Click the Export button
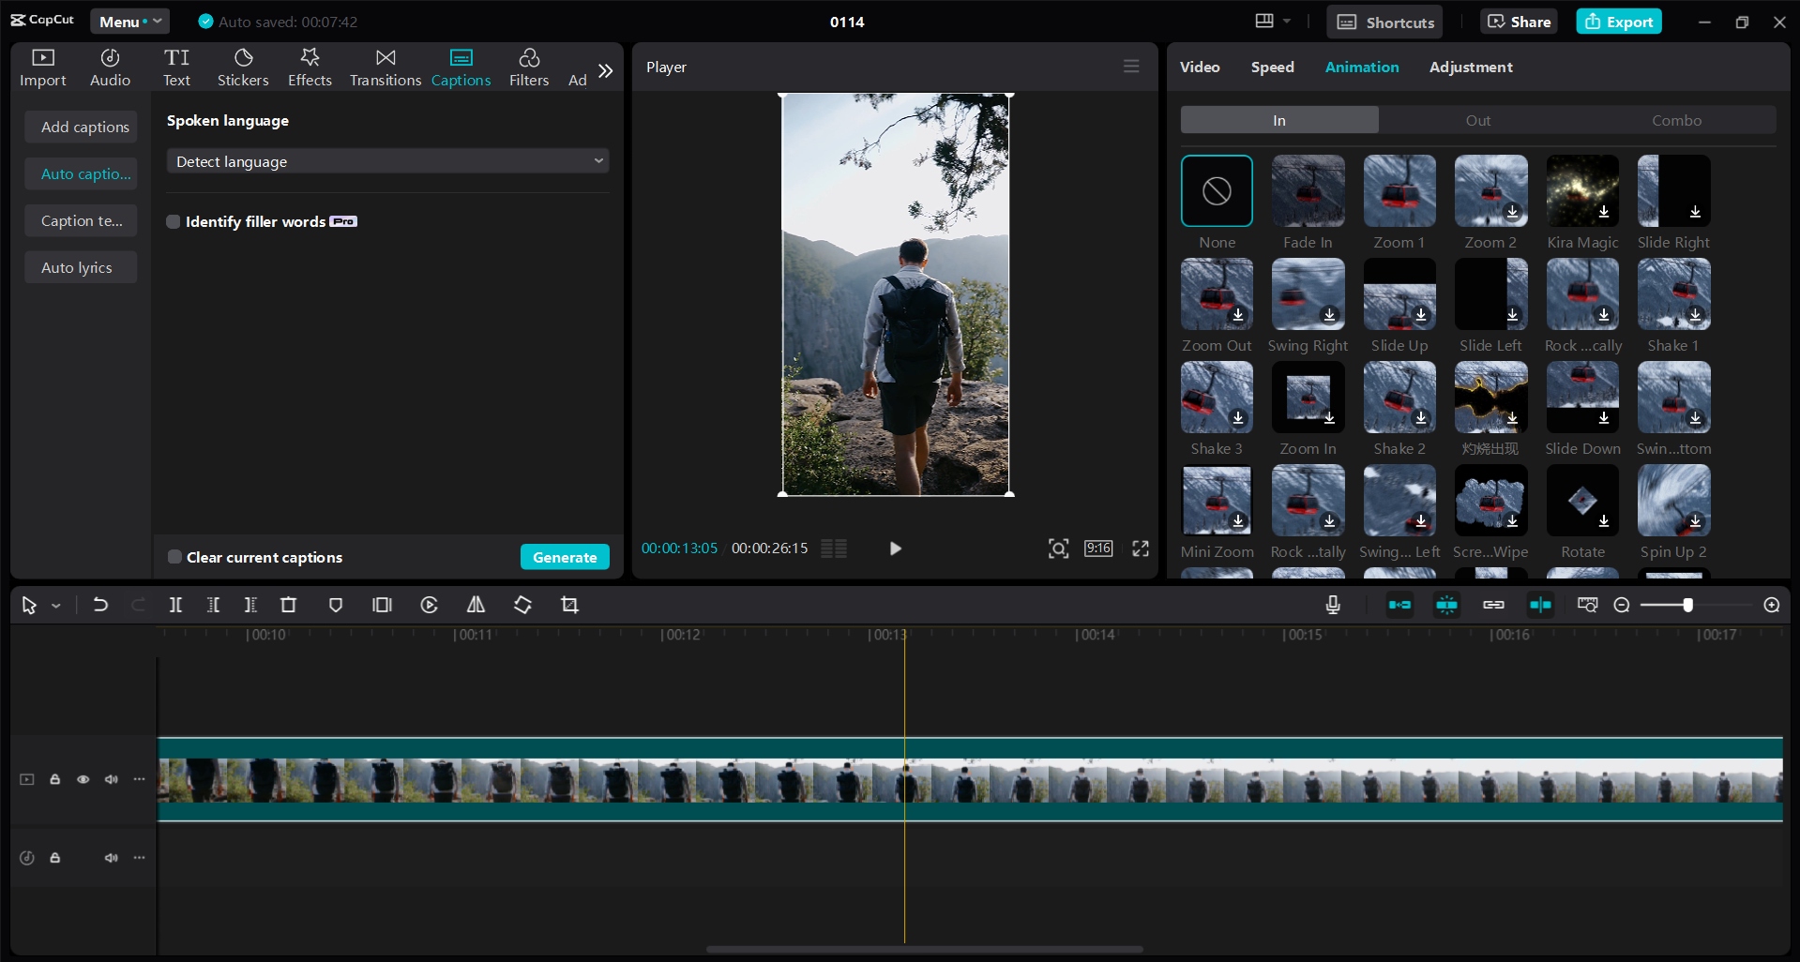 pyautogui.click(x=1617, y=21)
